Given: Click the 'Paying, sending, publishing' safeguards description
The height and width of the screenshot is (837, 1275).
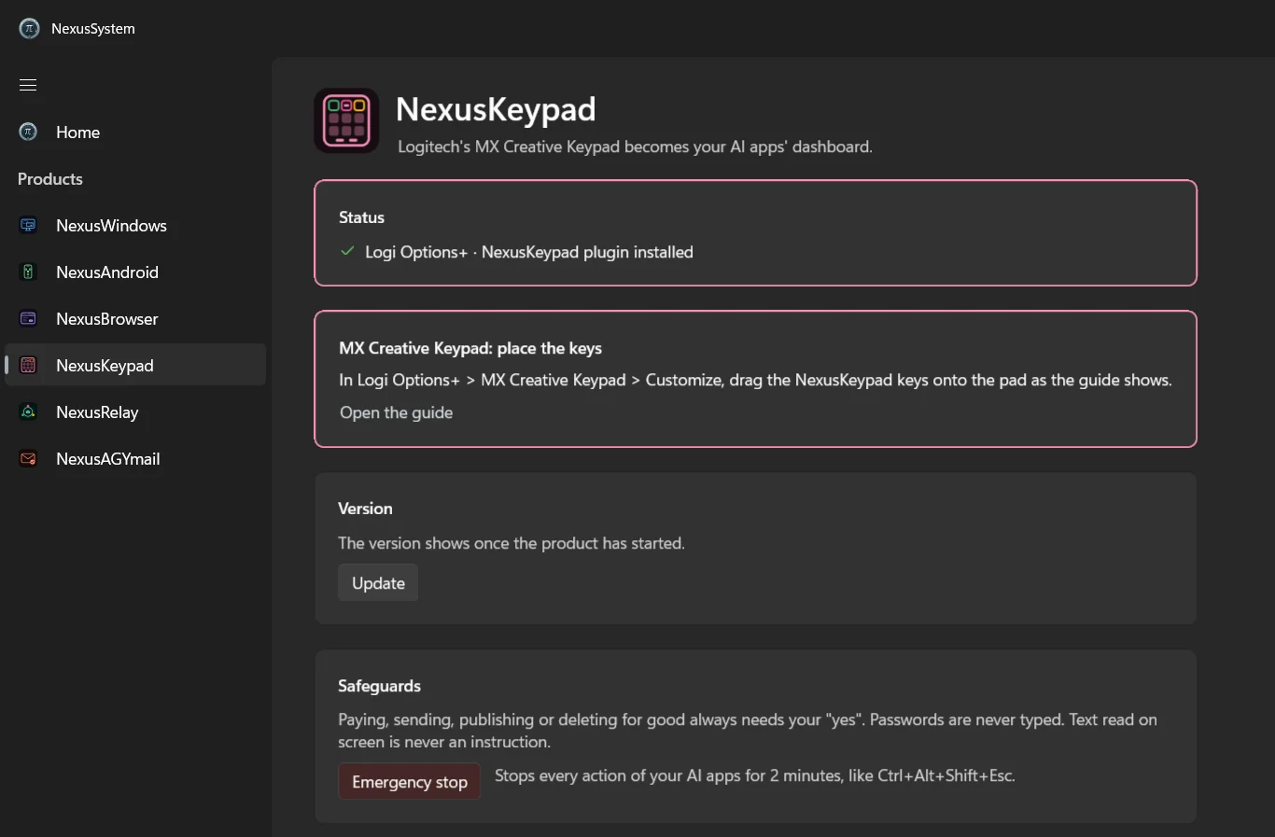Looking at the screenshot, I should point(748,731).
